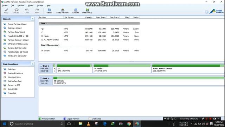Sort by the Capacity column header

click(86, 17)
